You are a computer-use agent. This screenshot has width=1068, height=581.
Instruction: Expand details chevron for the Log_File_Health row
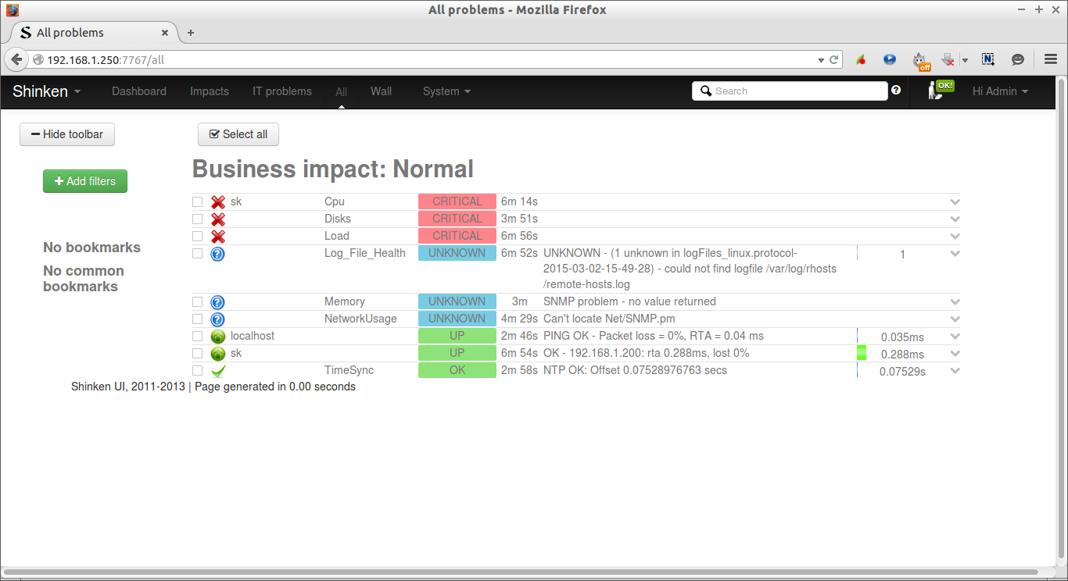(x=955, y=254)
